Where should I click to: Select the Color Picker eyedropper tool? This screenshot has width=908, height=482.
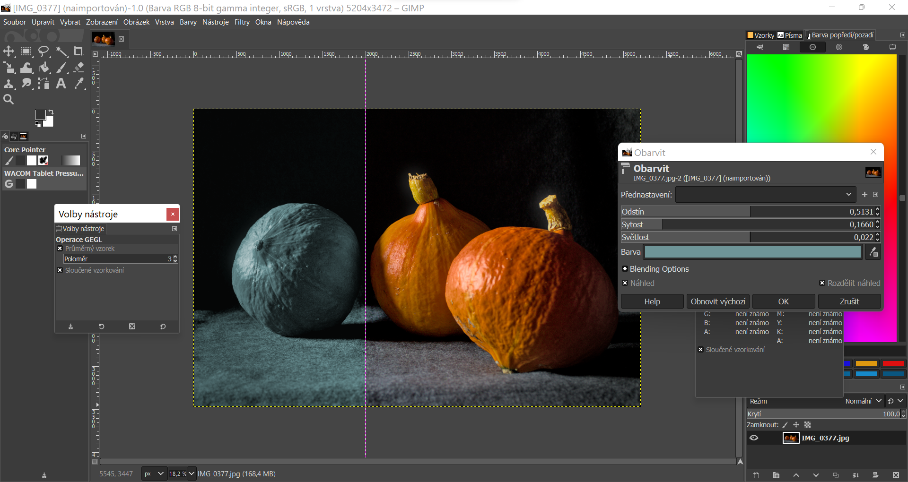click(79, 84)
